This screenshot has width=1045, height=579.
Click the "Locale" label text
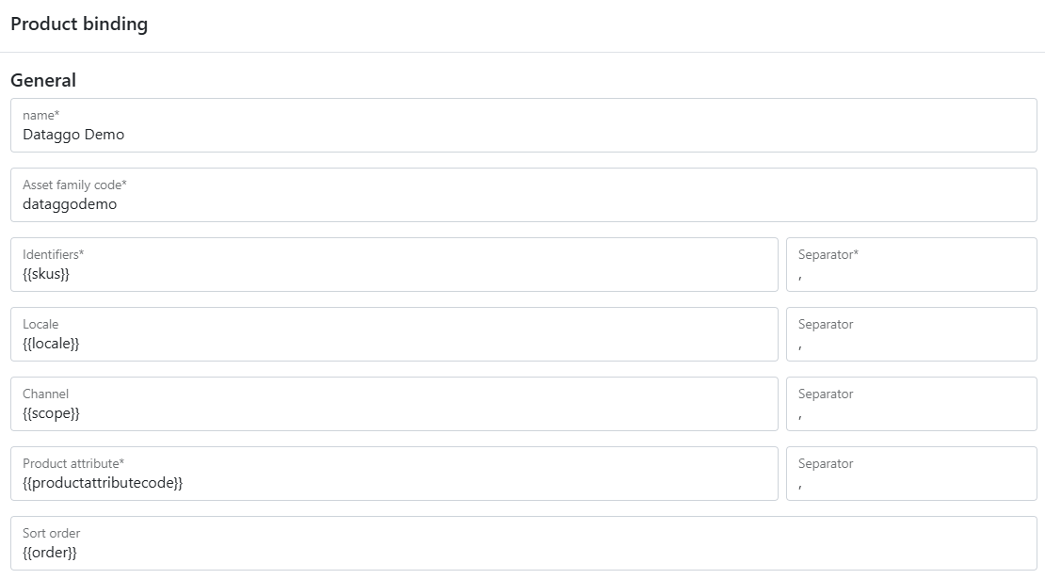pos(40,324)
